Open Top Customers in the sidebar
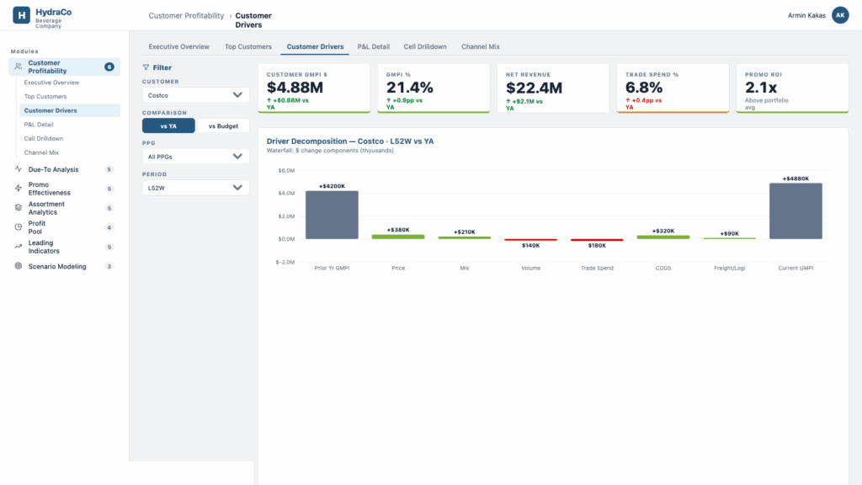The height and width of the screenshot is (485, 862). [x=69, y=96]
